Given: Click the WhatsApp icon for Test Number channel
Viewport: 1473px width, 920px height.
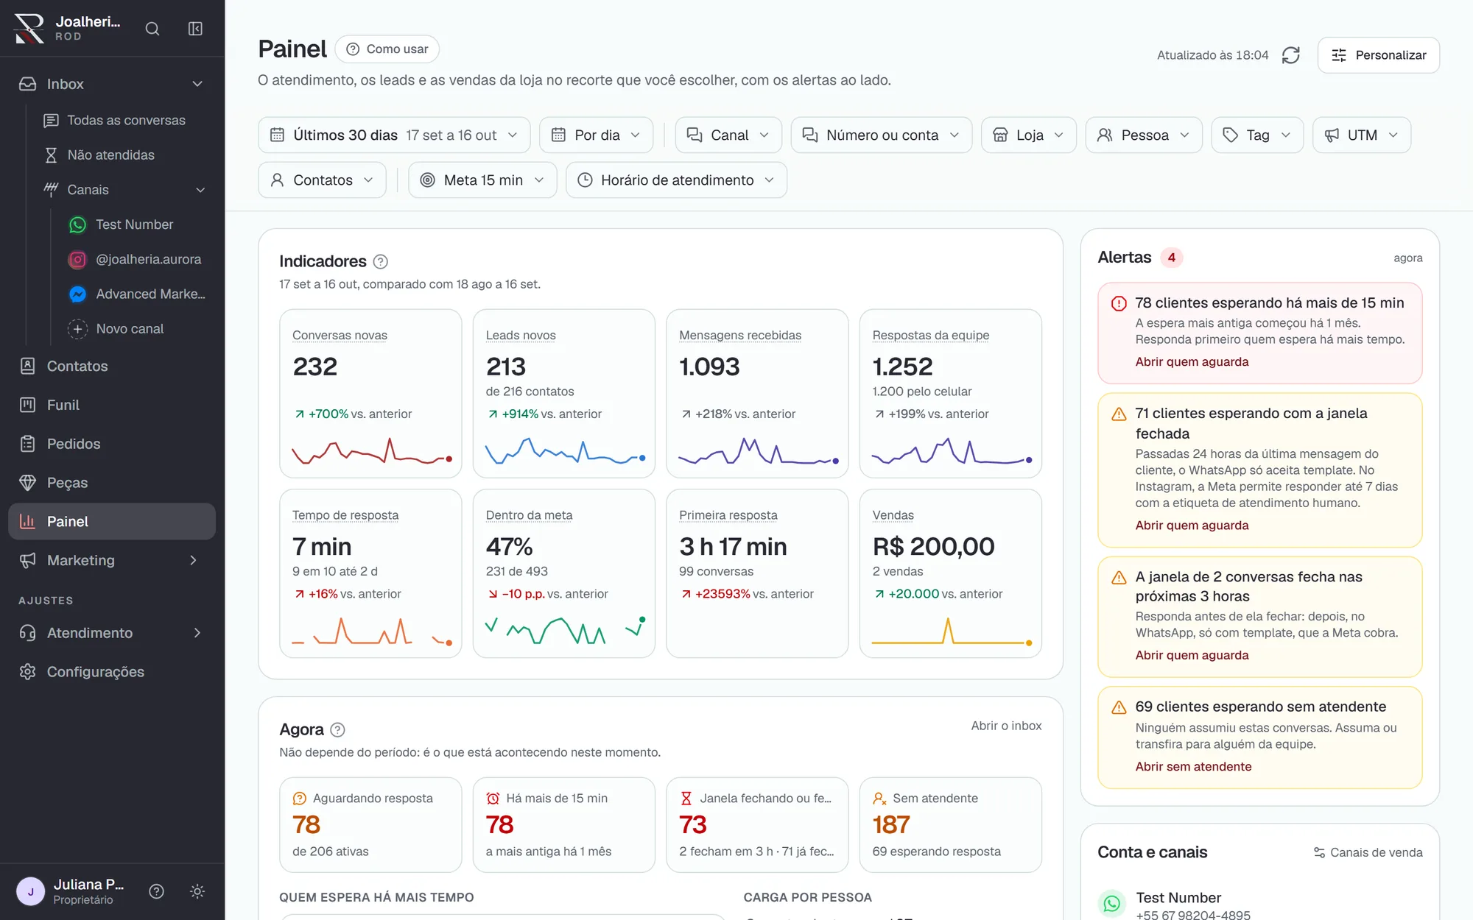Looking at the screenshot, I should coord(77,224).
